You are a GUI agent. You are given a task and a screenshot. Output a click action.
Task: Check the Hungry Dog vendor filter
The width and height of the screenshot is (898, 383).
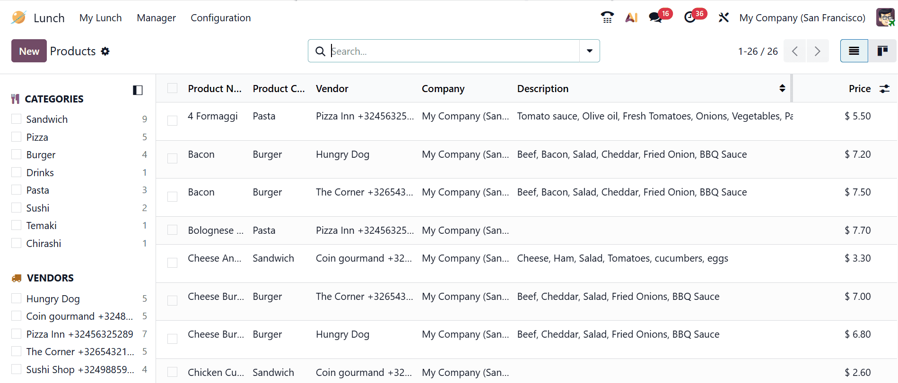click(17, 298)
